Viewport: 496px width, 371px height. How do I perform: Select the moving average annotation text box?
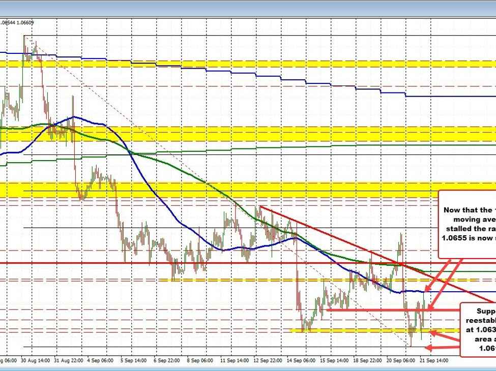[468, 223]
